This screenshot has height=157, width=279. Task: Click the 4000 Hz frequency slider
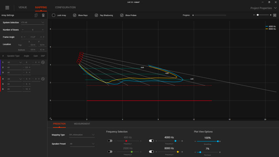pos(169,141)
